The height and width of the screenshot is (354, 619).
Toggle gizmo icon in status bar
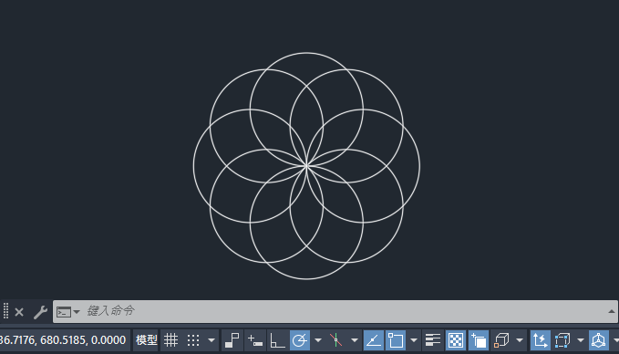click(x=598, y=340)
